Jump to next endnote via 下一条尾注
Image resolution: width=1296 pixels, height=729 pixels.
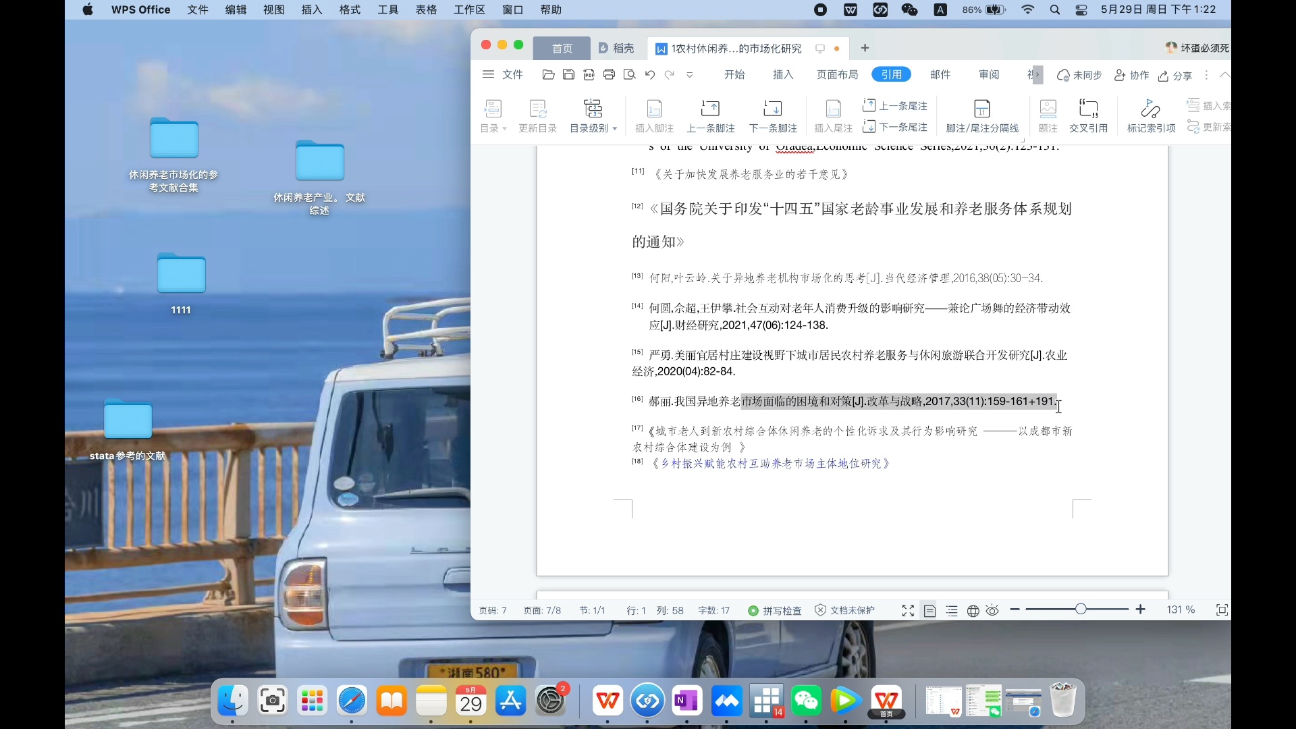coord(895,127)
